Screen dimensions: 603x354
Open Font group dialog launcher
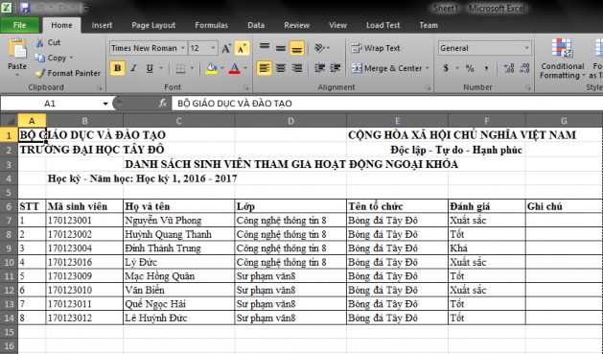pyautogui.click(x=245, y=87)
